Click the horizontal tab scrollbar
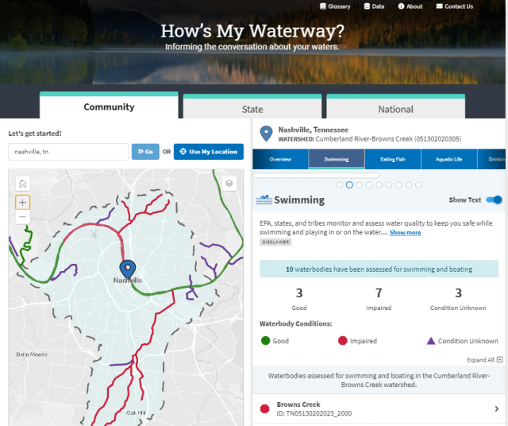The height and width of the screenshot is (426, 508). point(316,175)
